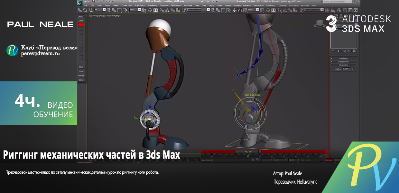Click the Undo button in side panel
The image size is (399, 193).
point(81,71)
